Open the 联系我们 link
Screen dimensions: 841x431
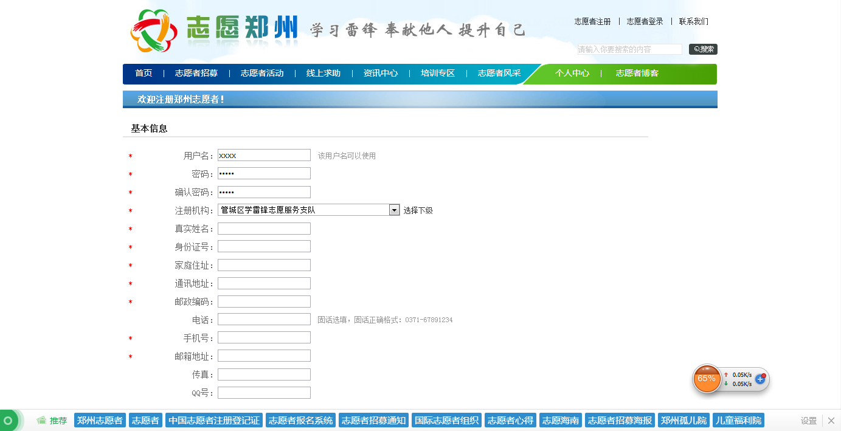693,21
